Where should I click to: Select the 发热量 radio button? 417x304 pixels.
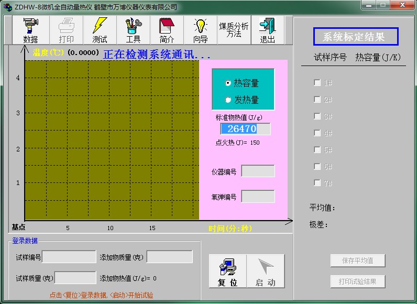(x=228, y=100)
